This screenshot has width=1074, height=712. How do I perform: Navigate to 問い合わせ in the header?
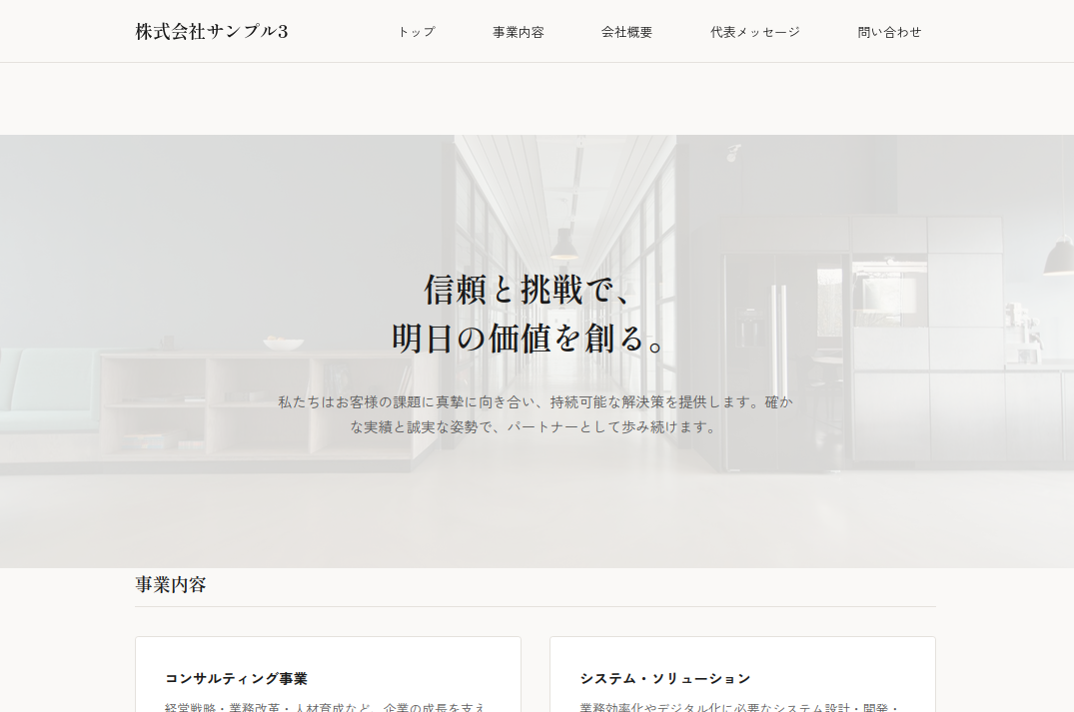point(889,32)
